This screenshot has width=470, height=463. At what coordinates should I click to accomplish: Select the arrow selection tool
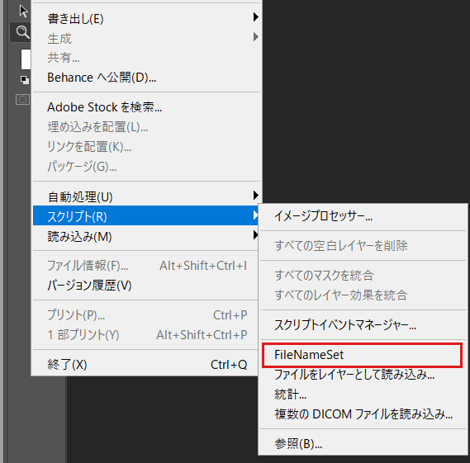[x=23, y=12]
